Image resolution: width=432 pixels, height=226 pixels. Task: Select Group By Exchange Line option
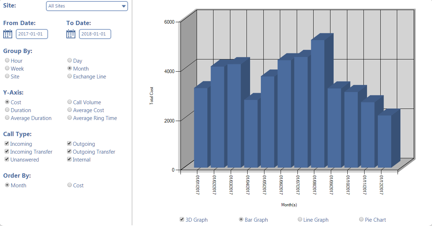tap(70, 76)
